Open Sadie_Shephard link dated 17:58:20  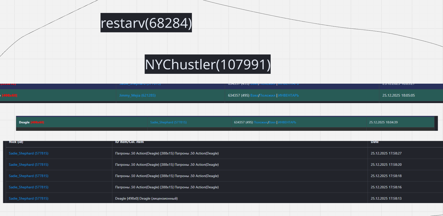click(28, 165)
